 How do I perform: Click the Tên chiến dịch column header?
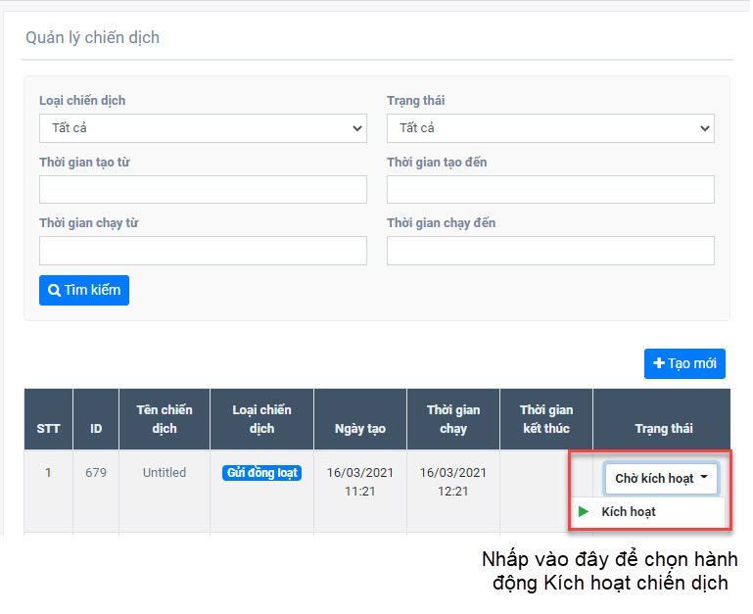tap(165, 419)
